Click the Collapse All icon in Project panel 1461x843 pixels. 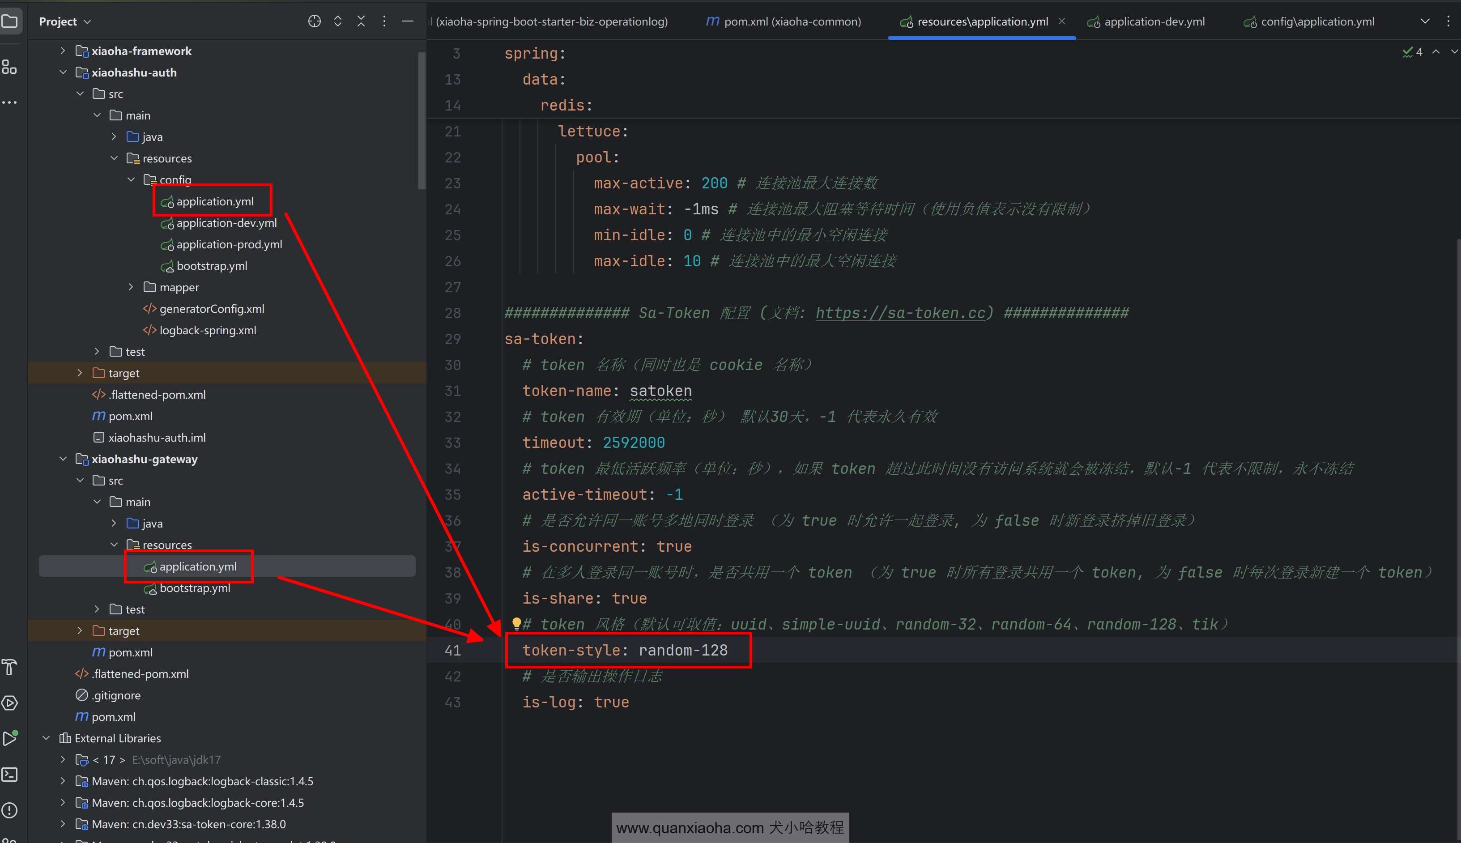coord(361,21)
